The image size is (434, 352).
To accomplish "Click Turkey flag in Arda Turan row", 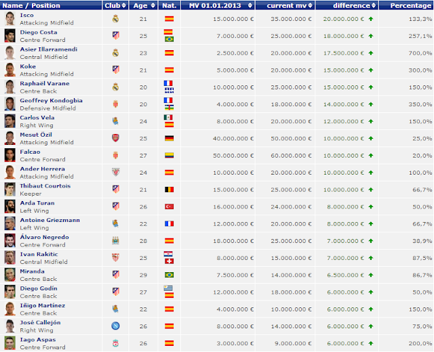I will [169, 206].
